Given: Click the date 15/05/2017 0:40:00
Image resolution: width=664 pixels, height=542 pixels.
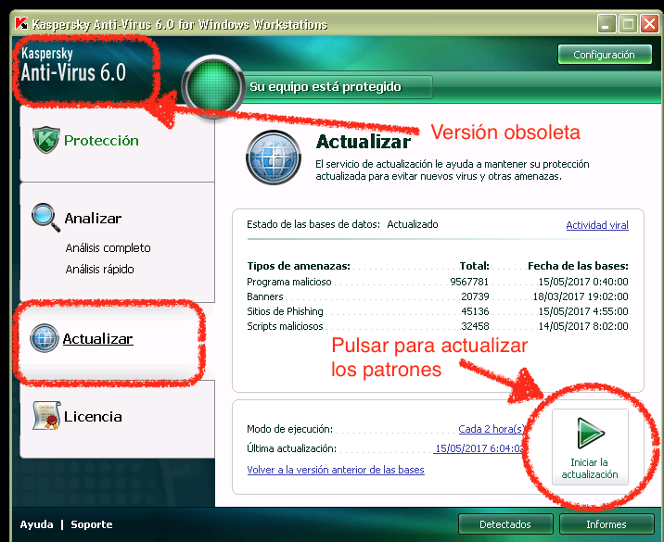Looking at the screenshot, I should tap(583, 282).
